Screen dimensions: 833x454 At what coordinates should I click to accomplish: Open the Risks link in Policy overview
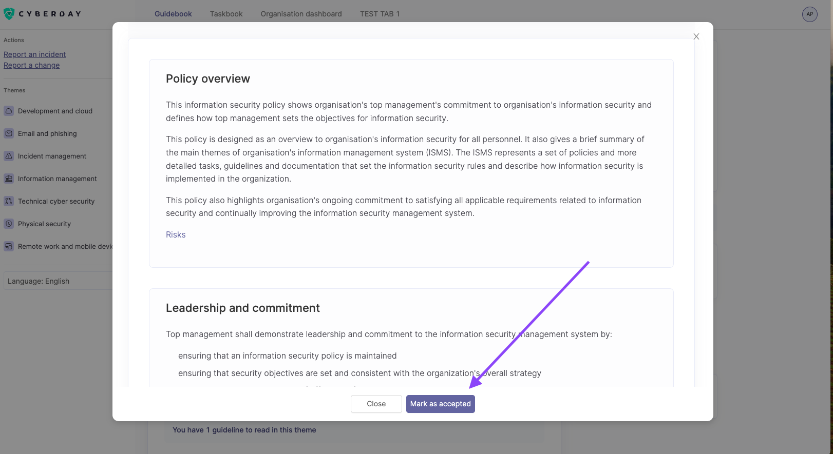tap(176, 234)
